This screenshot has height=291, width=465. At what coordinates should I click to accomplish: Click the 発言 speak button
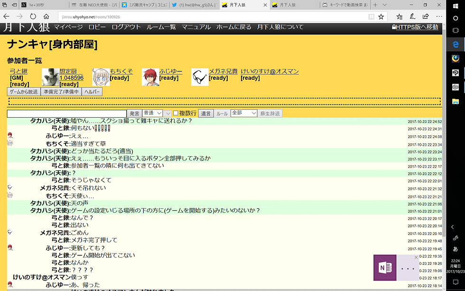click(134, 113)
